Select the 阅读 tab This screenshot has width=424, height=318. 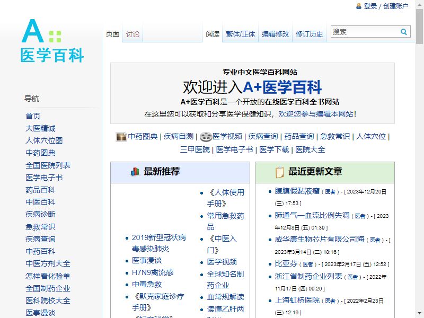click(x=213, y=34)
